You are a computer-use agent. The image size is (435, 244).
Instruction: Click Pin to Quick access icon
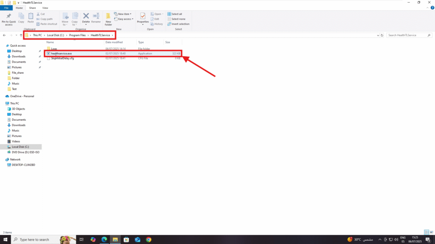point(8,19)
